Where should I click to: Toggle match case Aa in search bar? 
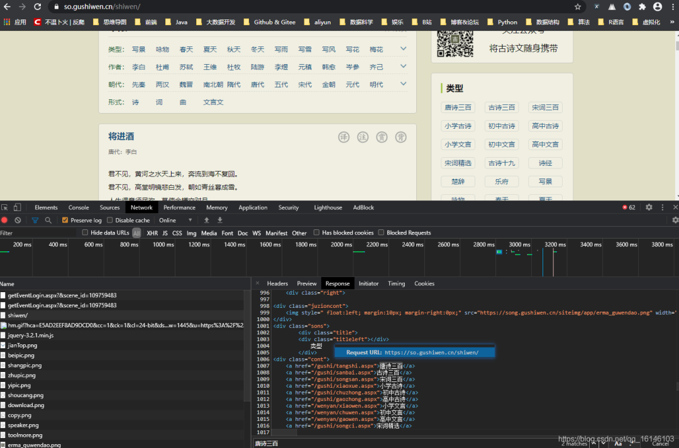[x=618, y=443]
